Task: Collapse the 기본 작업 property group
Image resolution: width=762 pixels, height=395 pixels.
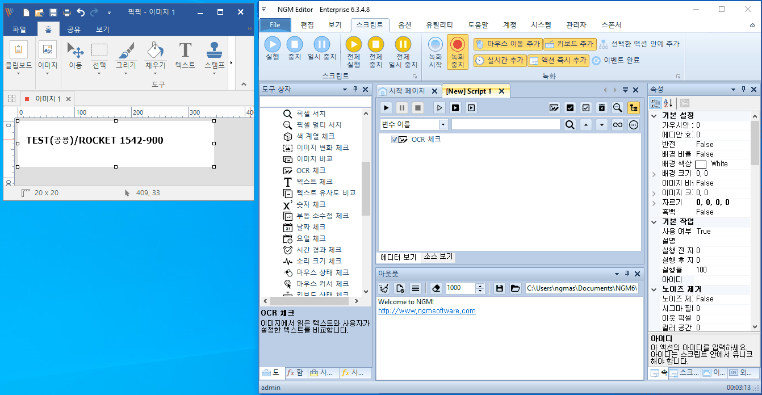Action: [x=654, y=221]
